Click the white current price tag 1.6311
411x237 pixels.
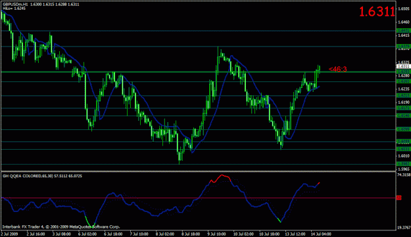tap(404, 67)
